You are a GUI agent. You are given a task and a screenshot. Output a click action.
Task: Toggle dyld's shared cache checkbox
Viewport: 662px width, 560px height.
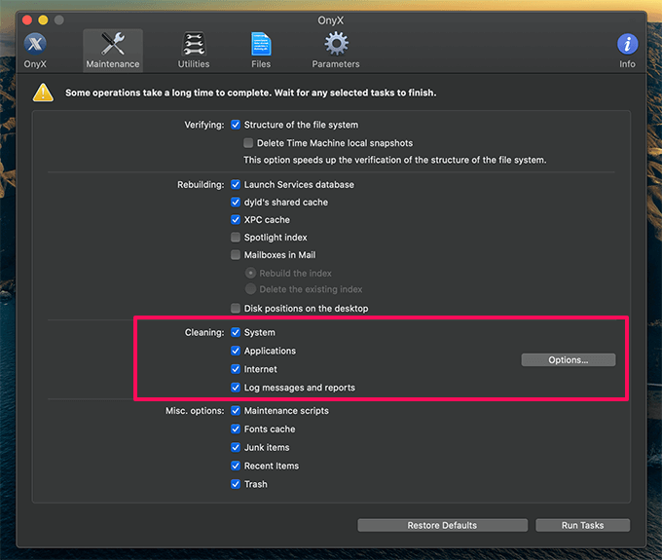point(236,202)
